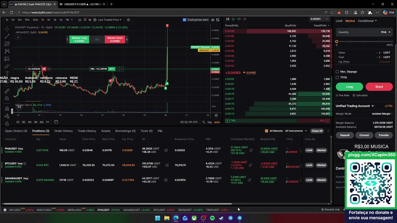
Task: Open Windows Start menu
Action: click(158, 218)
